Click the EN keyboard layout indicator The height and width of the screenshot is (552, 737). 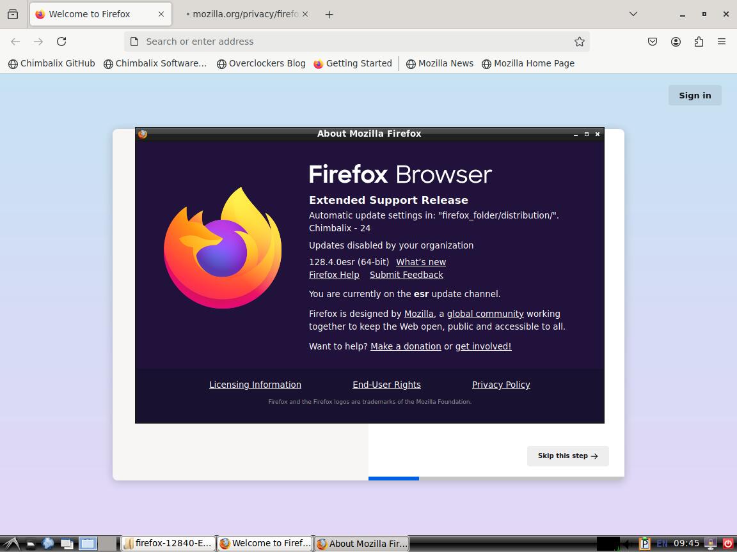click(662, 544)
